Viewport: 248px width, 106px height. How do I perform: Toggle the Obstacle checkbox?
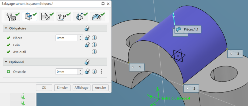click(9, 72)
